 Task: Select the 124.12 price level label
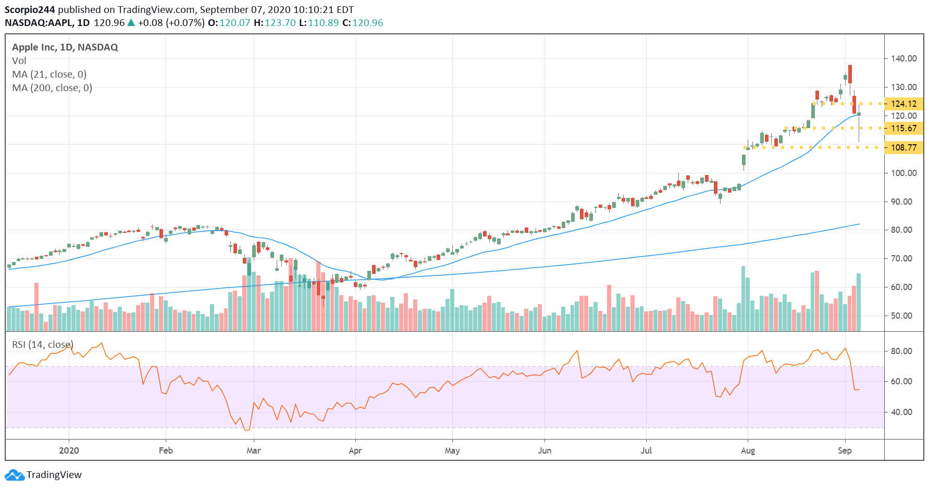[x=903, y=104]
